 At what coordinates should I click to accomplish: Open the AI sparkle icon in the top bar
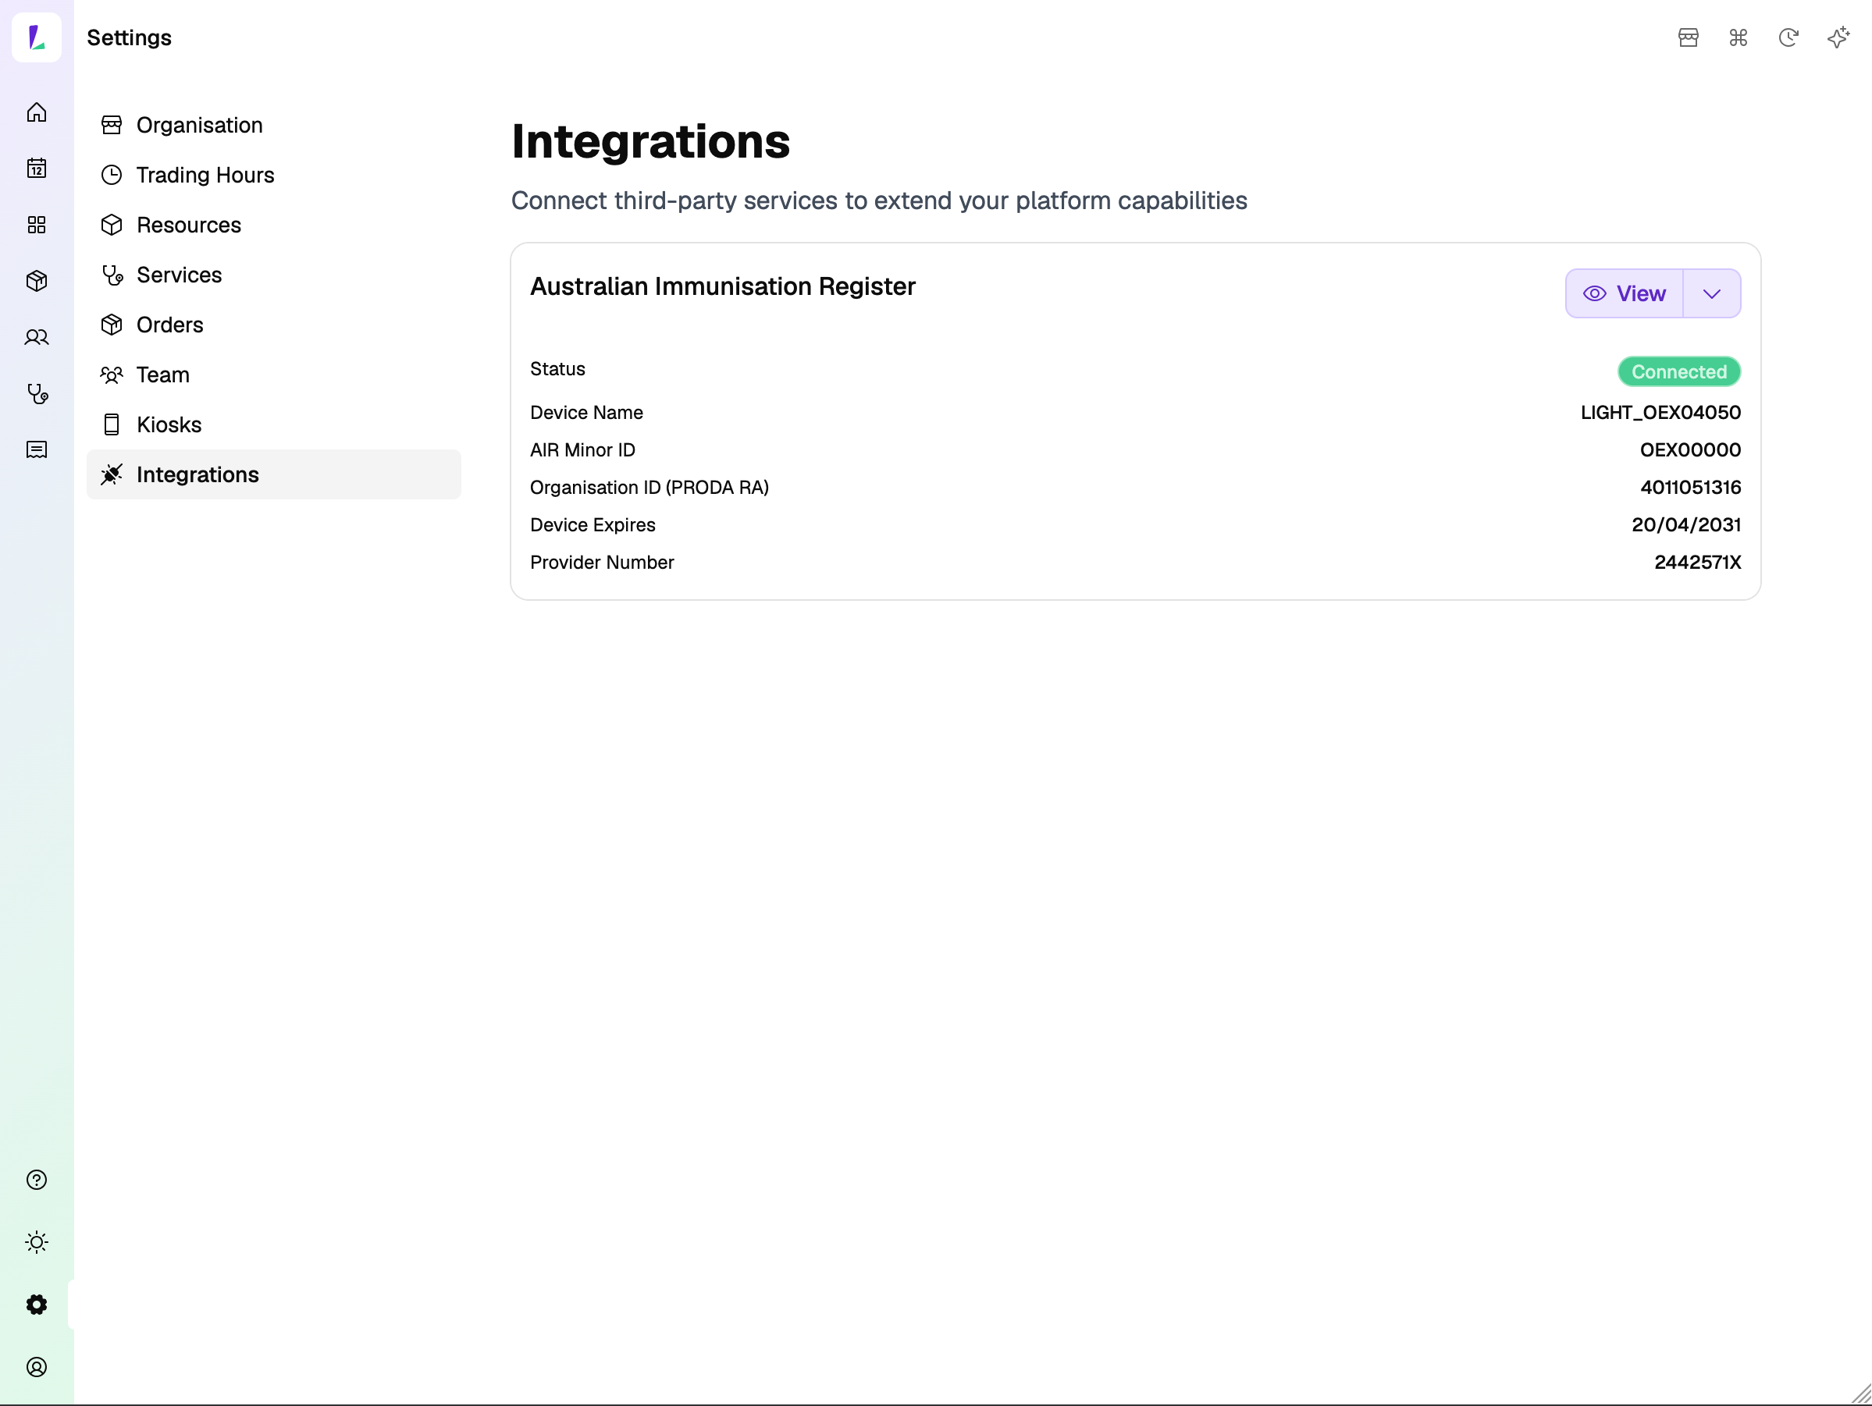[x=1838, y=37]
